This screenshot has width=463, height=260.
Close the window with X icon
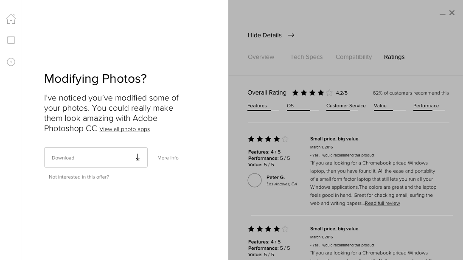(x=452, y=13)
